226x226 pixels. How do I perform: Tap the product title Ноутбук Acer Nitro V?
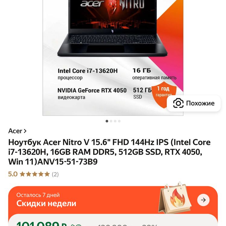tap(109, 152)
